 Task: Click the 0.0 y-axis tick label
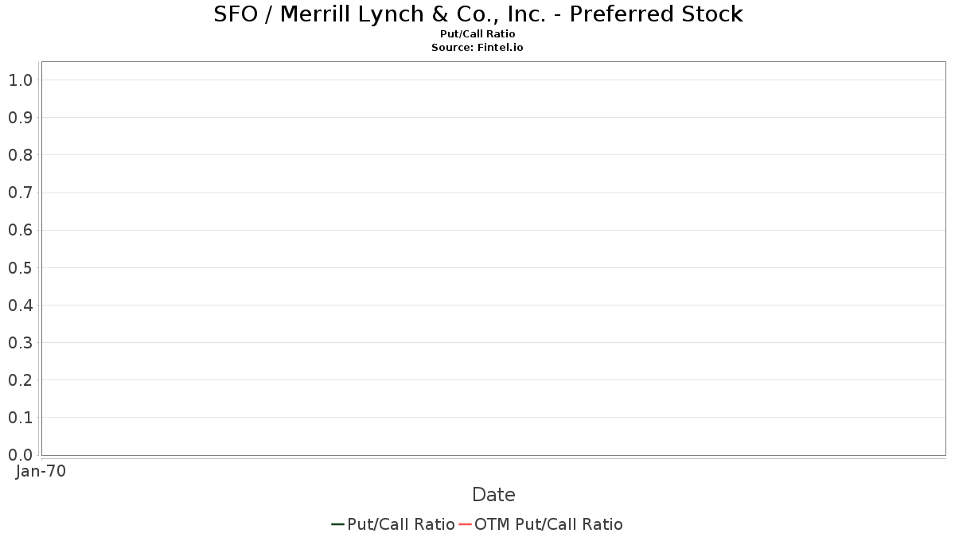pos(20,455)
